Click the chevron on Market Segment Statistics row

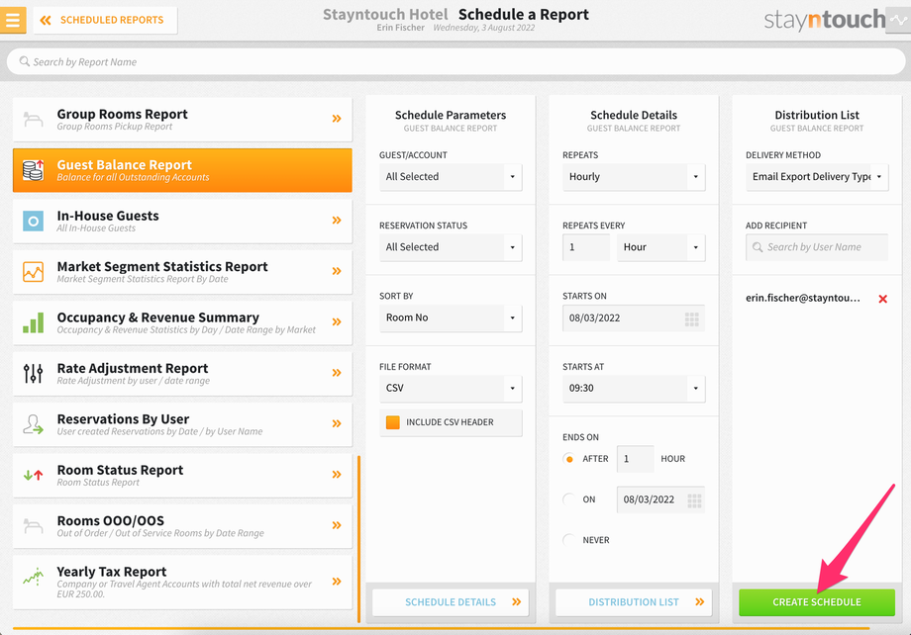pyautogui.click(x=337, y=271)
